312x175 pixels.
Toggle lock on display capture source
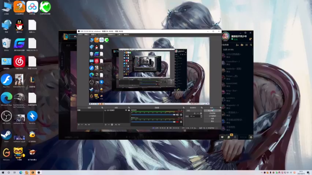coord(129,110)
